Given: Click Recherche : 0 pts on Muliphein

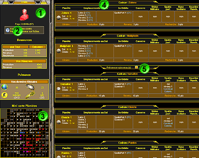Looking at the screenshot, I should pyautogui.click(x=174, y=60).
